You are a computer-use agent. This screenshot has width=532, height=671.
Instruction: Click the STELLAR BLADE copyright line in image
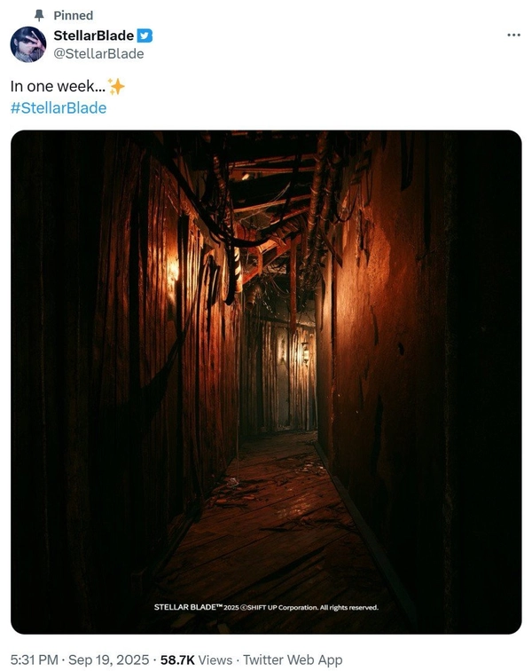(266, 607)
